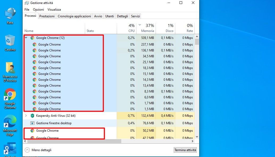Viewport: 275px width, 157px height.
Task: Switch to the Utenti tab
Action: pos(110,16)
